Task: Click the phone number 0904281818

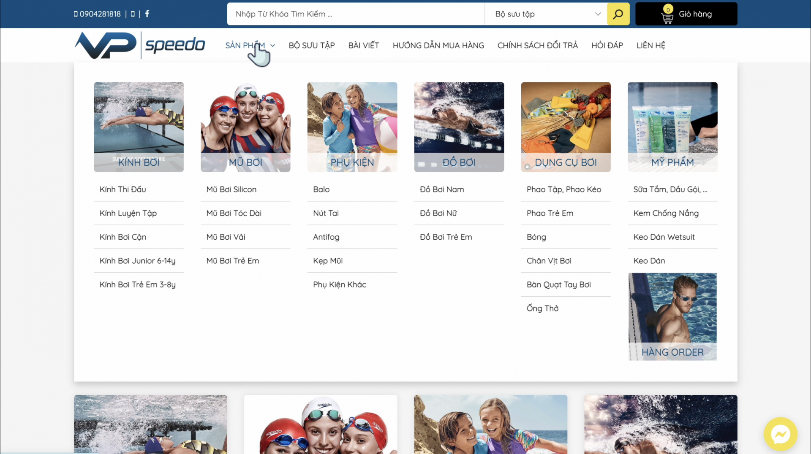Action: click(x=100, y=14)
